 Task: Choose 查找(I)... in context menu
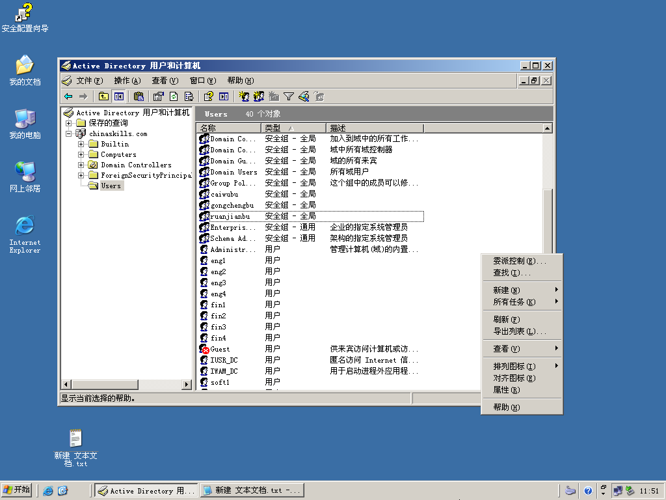click(x=522, y=273)
